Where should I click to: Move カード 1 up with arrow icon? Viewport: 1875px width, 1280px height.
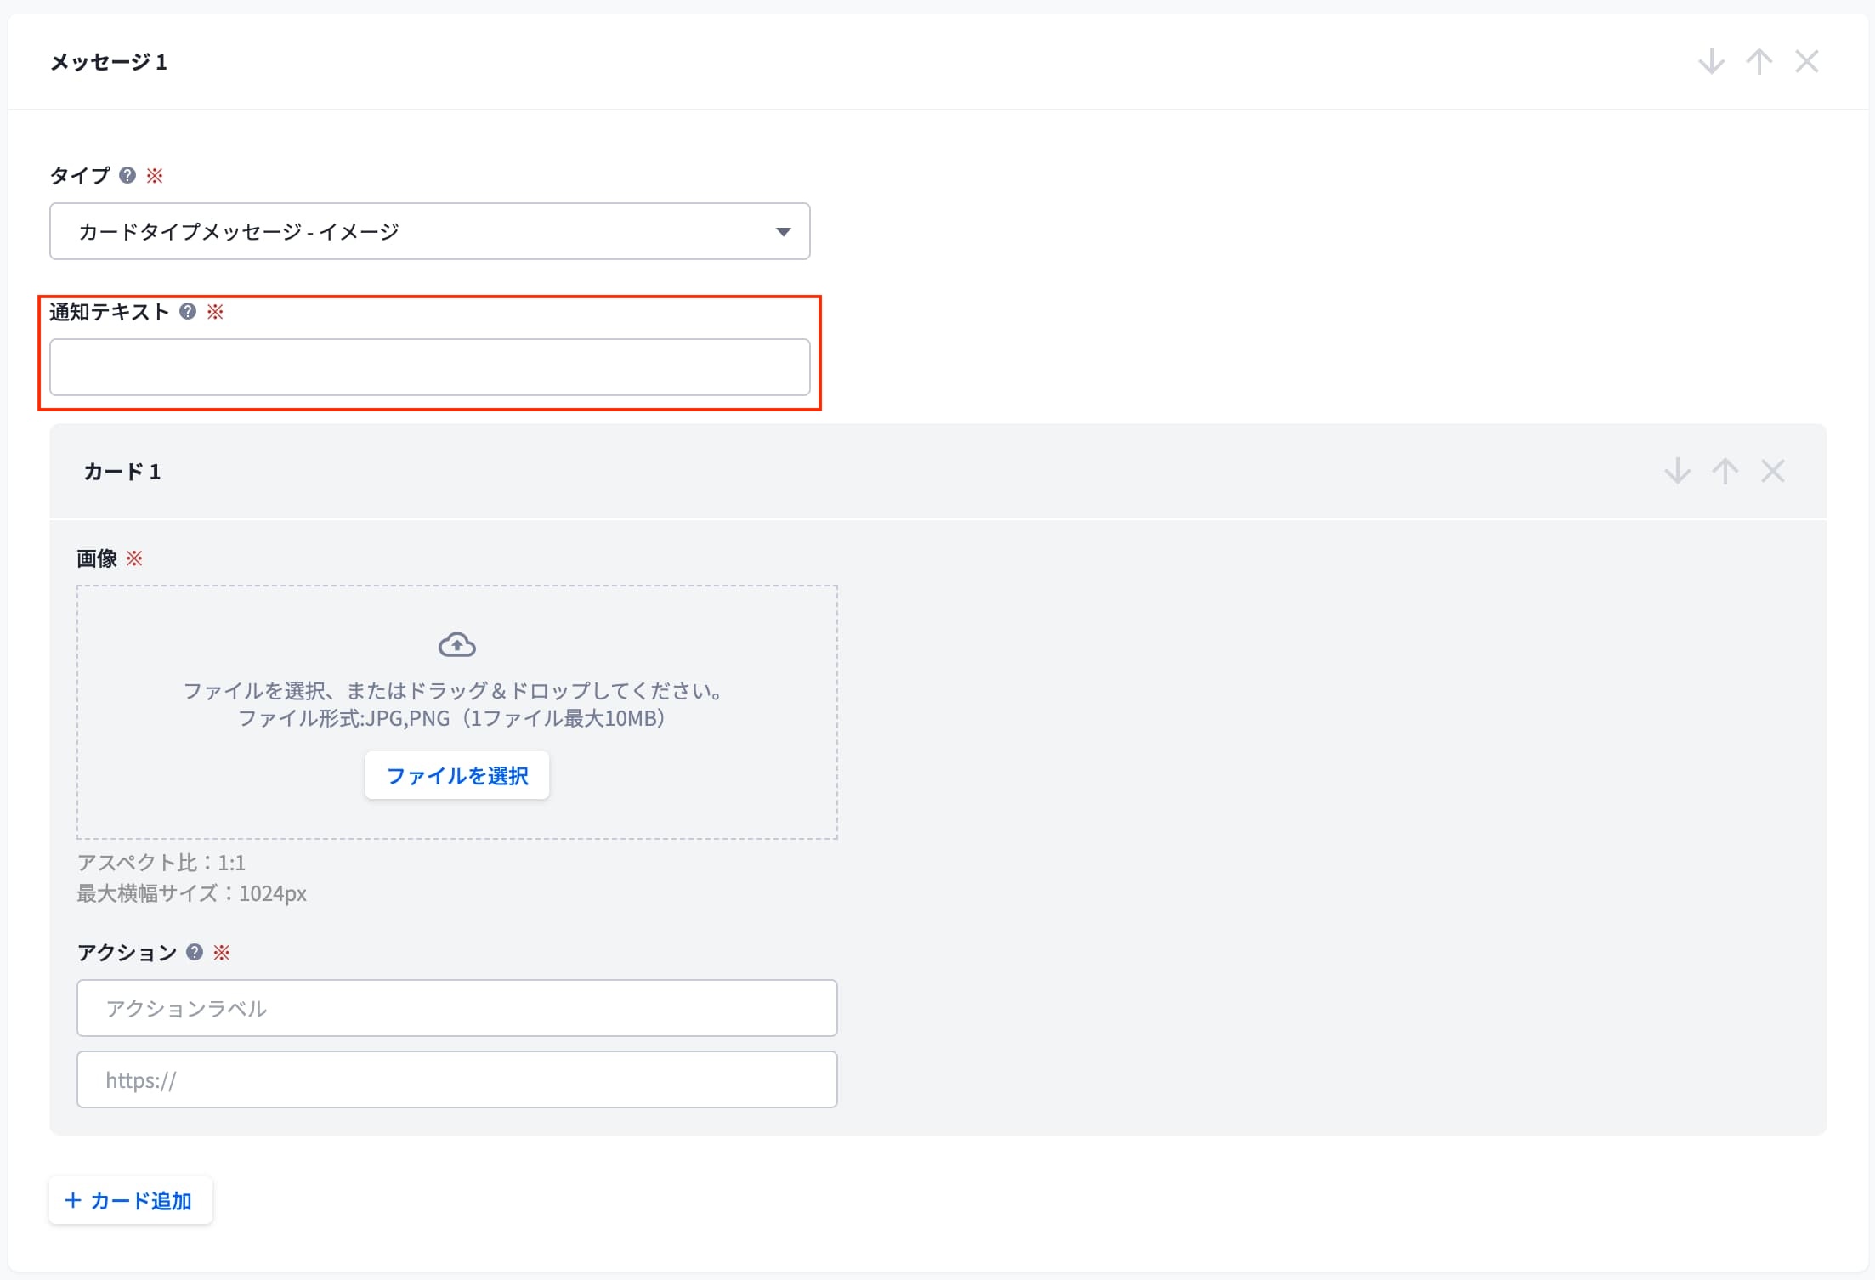(1725, 471)
